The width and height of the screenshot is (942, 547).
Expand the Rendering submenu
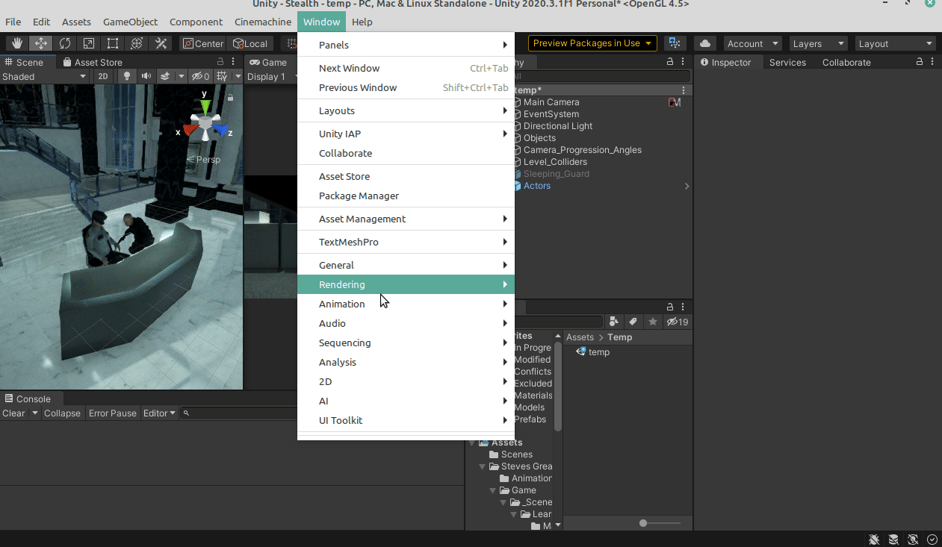406,284
